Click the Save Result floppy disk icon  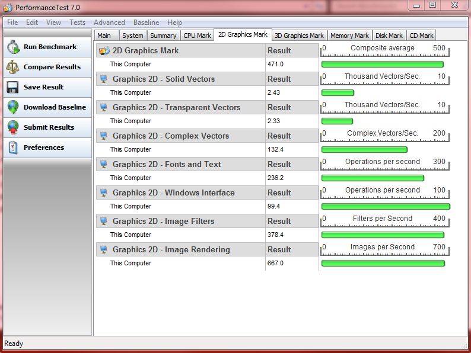coord(12,87)
